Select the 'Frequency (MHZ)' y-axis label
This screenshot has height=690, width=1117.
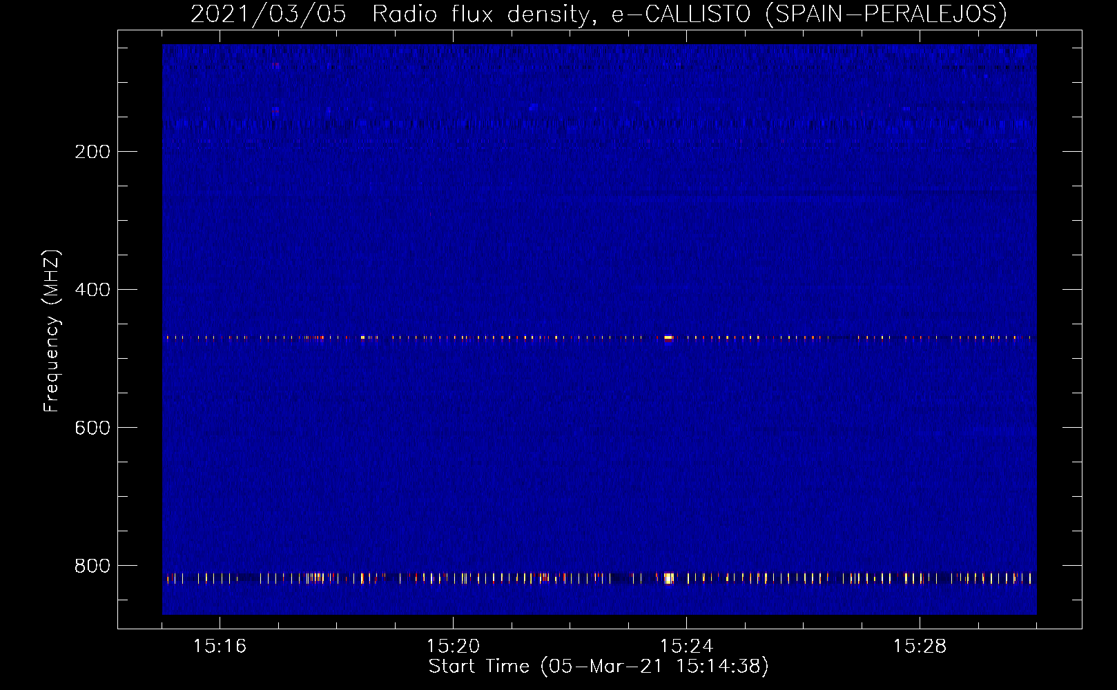click(52, 331)
